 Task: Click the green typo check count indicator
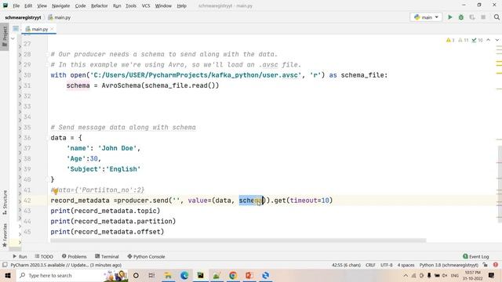tap(477, 40)
